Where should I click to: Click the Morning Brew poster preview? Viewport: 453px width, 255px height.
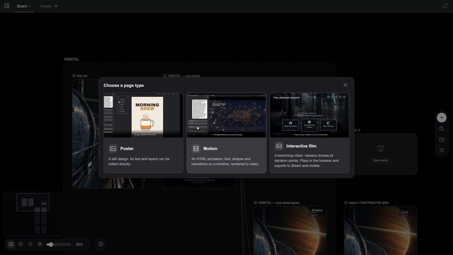tap(143, 115)
